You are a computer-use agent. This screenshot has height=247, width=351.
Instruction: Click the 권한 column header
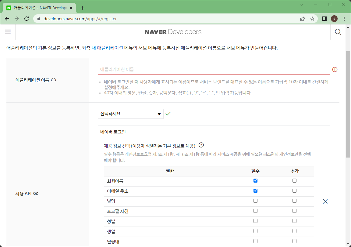point(170,171)
